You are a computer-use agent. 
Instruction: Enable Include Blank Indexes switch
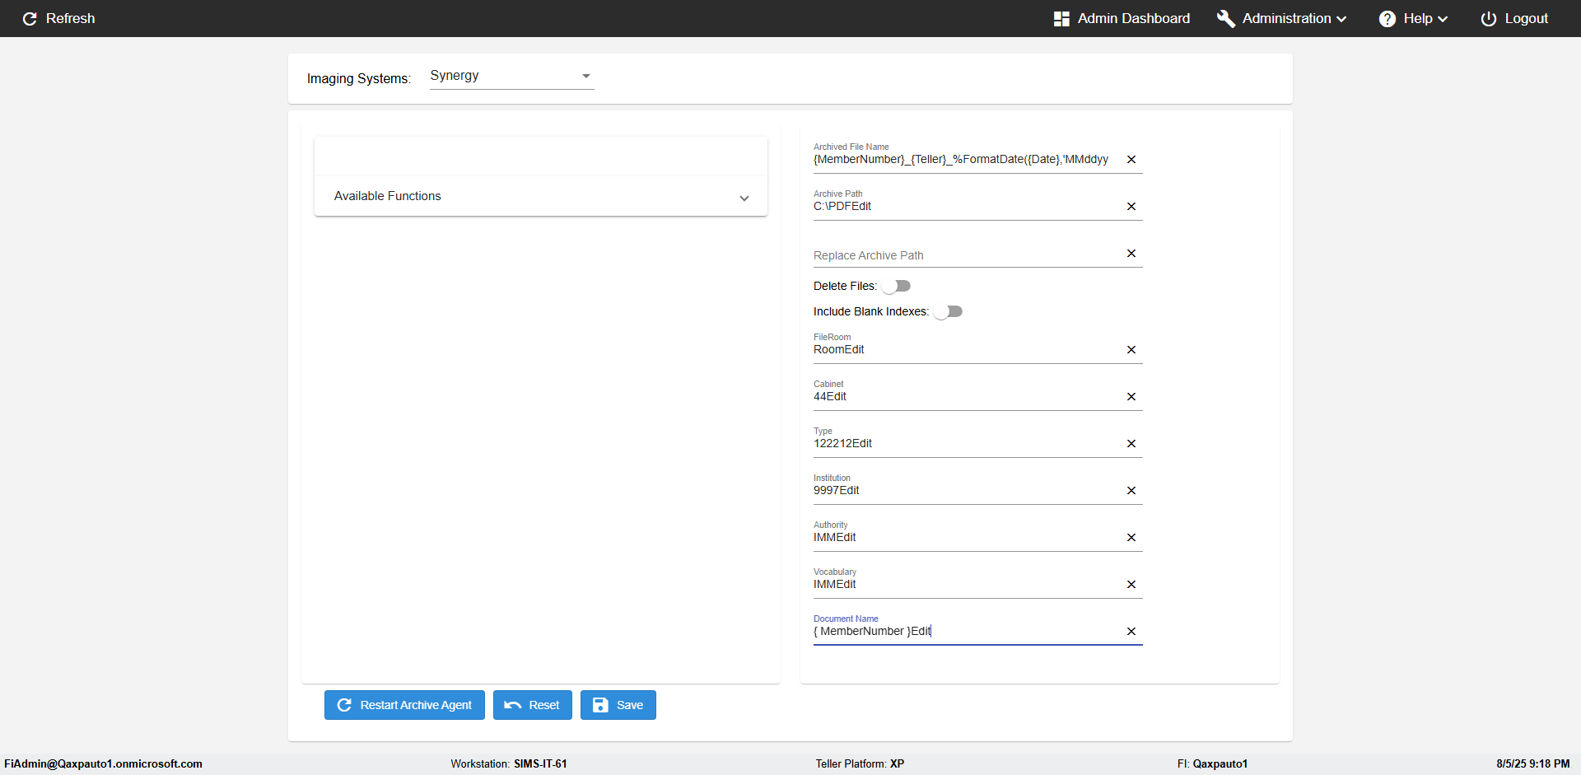point(948,311)
